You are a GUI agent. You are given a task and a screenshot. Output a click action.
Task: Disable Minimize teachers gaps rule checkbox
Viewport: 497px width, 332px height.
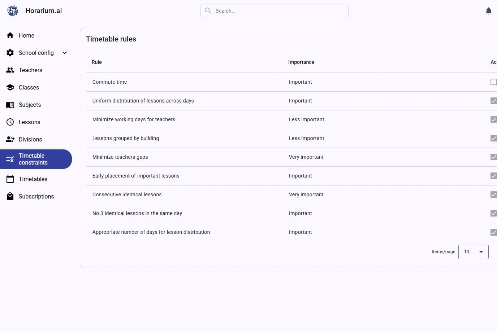[493, 157]
